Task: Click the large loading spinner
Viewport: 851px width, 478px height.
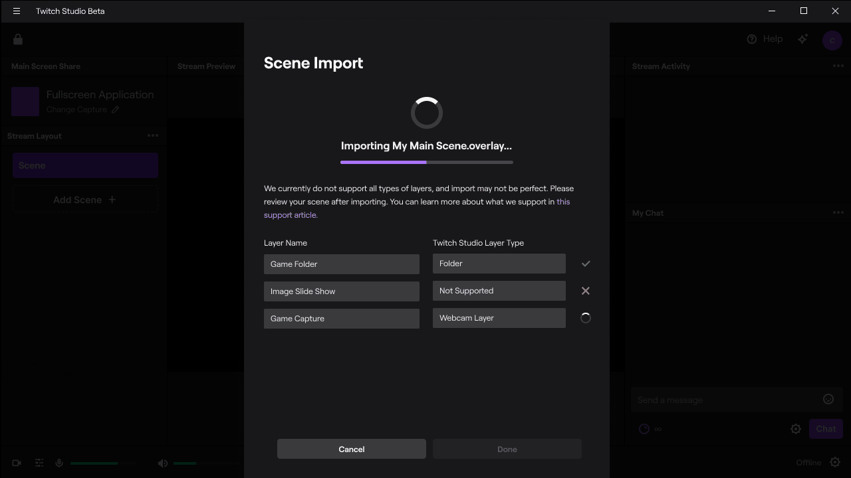Action: tap(427, 113)
